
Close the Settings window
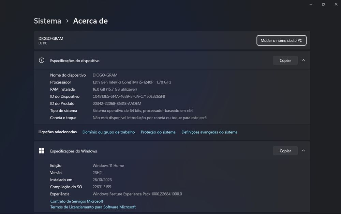click(336, 4)
